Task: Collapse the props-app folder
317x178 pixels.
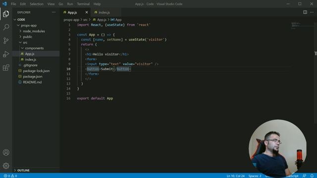Action: pyautogui.click(x=18, y=25)
